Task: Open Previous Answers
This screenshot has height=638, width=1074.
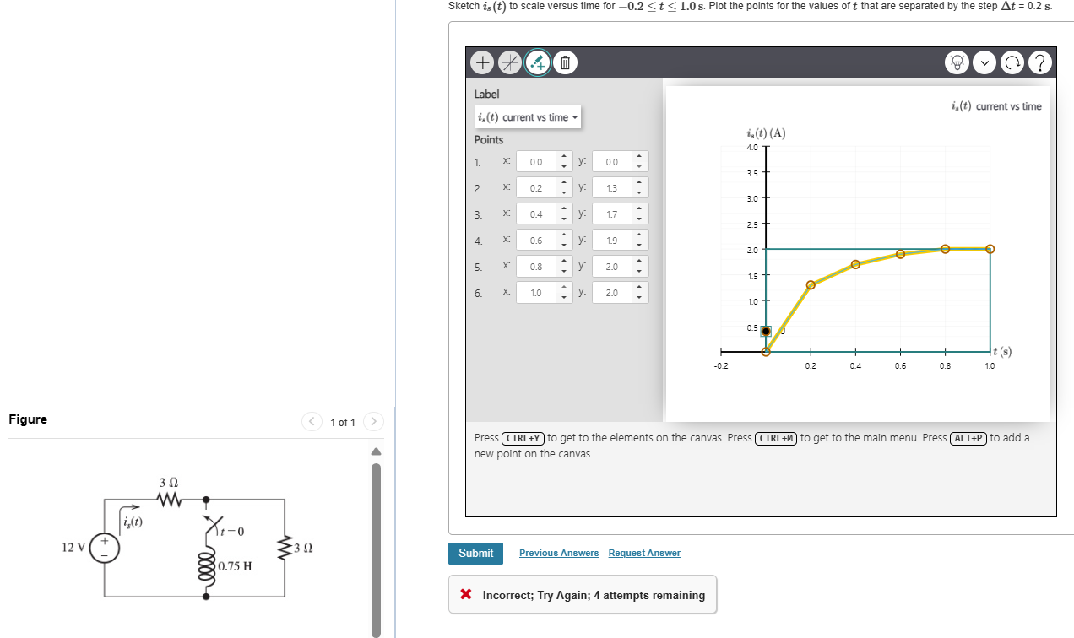Action: 558,553
